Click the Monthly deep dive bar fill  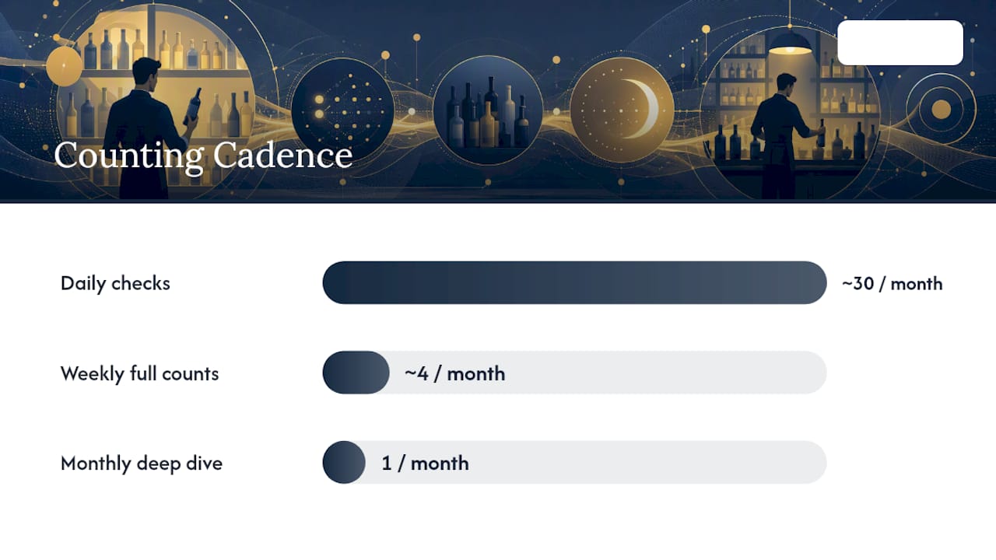[x=344, y=462]
